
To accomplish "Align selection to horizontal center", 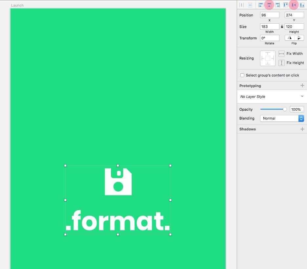I will 269,5.
